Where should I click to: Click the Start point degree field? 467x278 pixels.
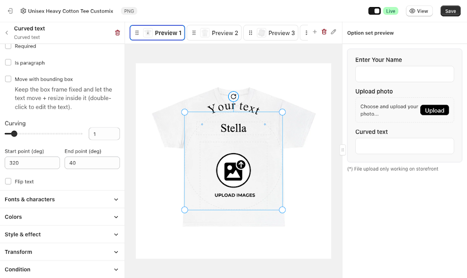pos(32,163)
